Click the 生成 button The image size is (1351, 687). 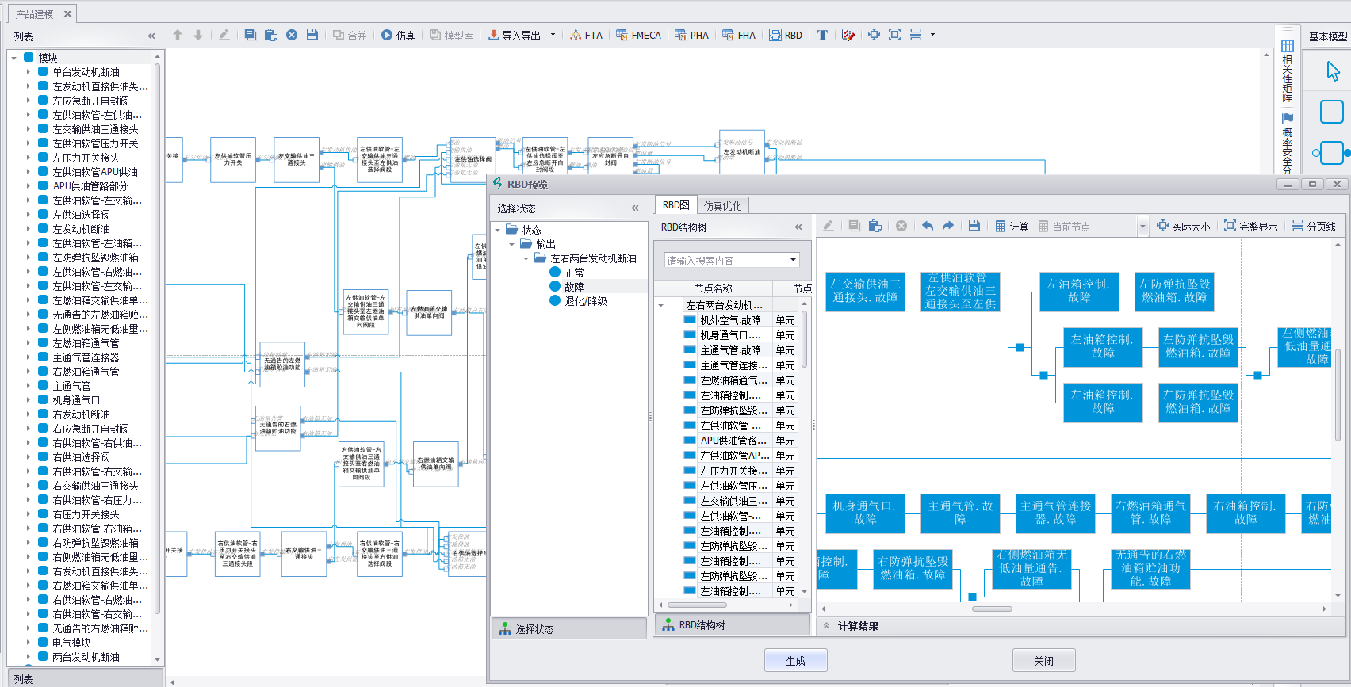(x=795, y=661)
